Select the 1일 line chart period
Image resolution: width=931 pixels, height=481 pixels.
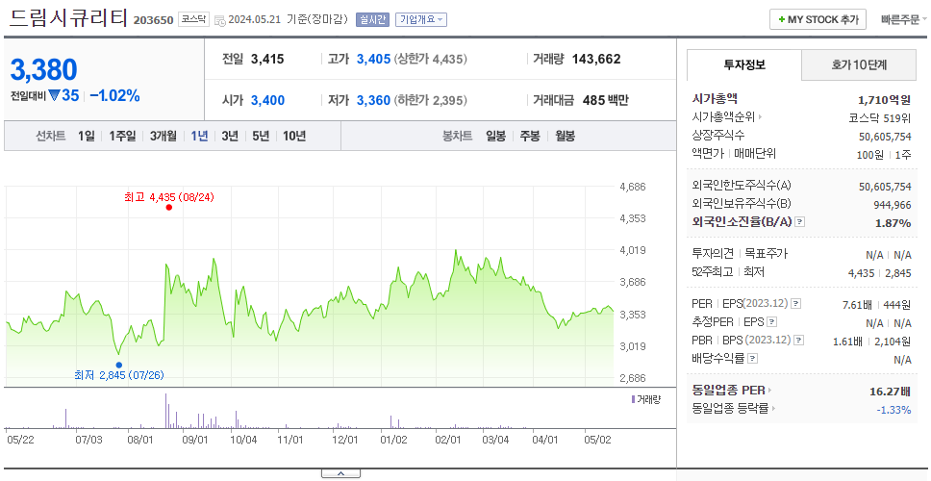click(87, 136)
